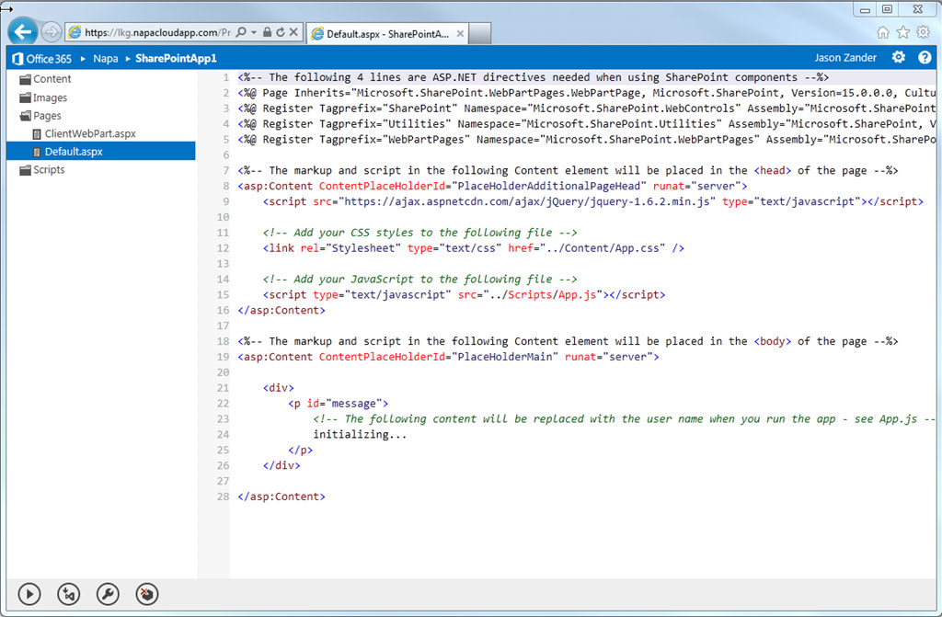Click the Office 365 logo
Screen dimensions: 942x617
pyautogui.click(x=17, y=58)
